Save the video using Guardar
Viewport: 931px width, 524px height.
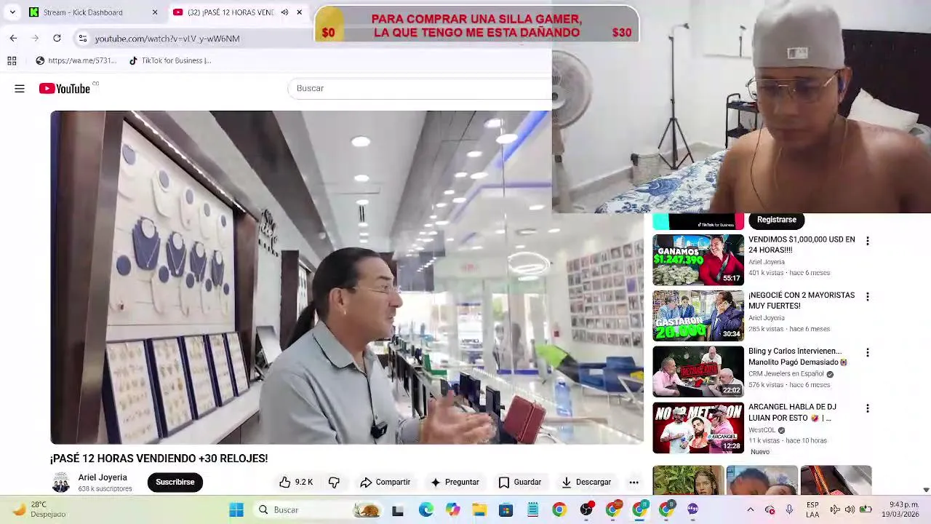tap(520, 483)
